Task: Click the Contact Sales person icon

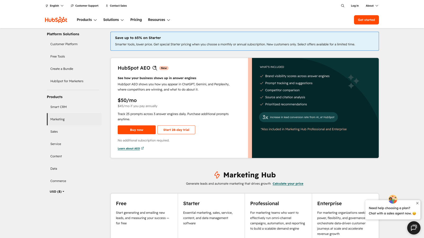Action: [107, 6]
